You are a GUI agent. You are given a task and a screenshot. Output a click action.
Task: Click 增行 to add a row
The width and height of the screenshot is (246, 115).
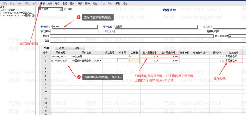[57, 3]
